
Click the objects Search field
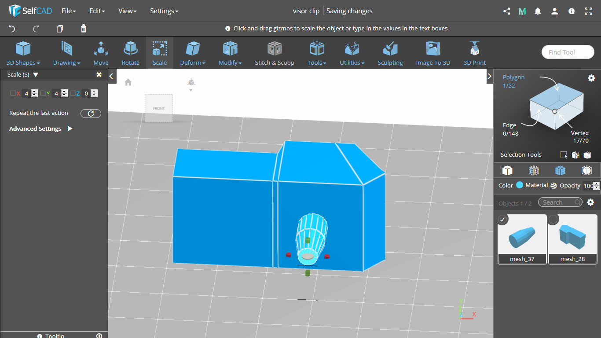click(560, 202)
